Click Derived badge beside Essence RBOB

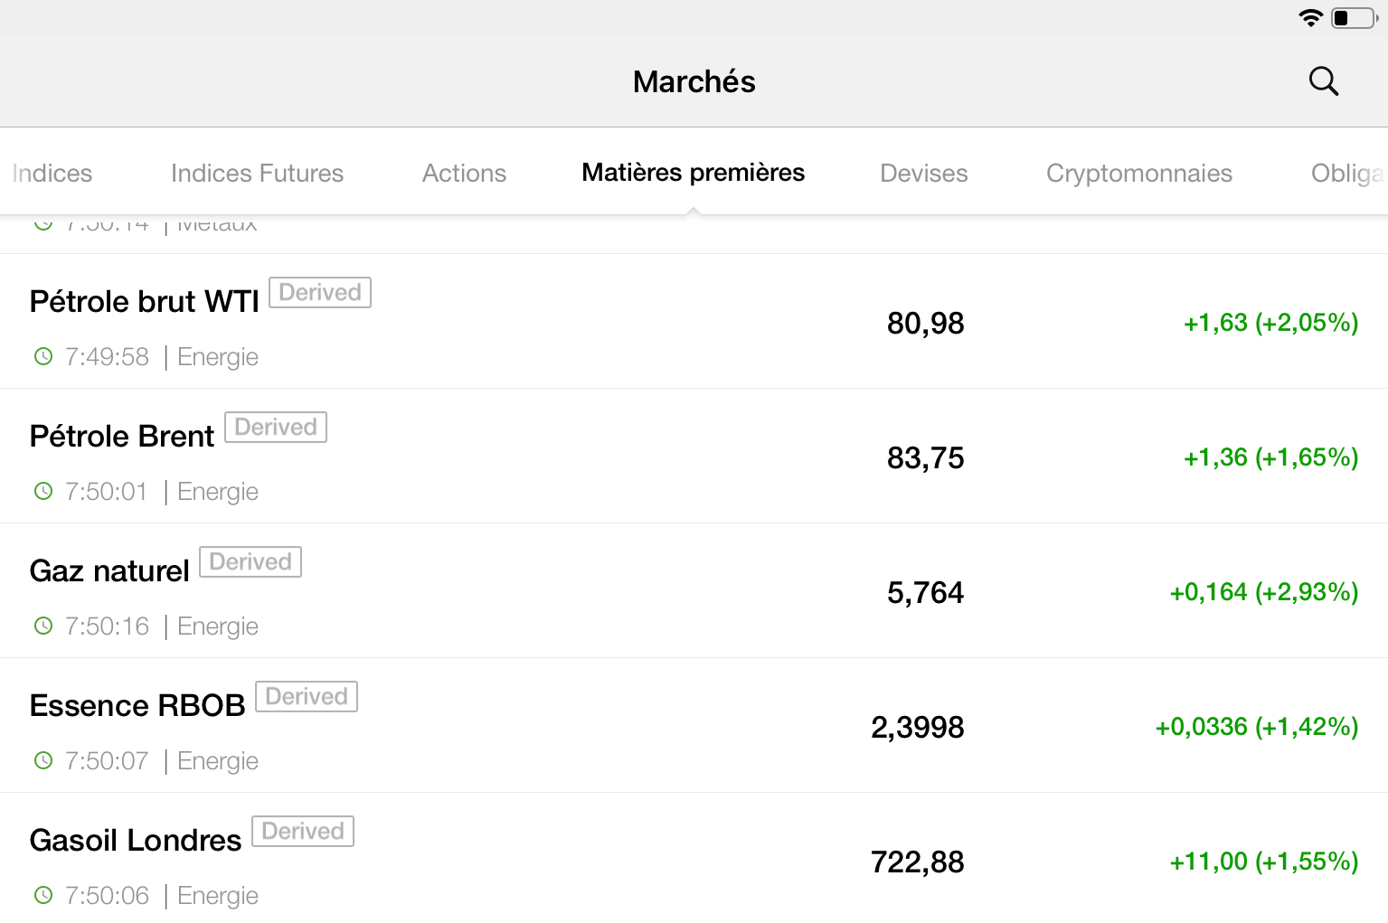pyautogui.click(x=307, y=697)
